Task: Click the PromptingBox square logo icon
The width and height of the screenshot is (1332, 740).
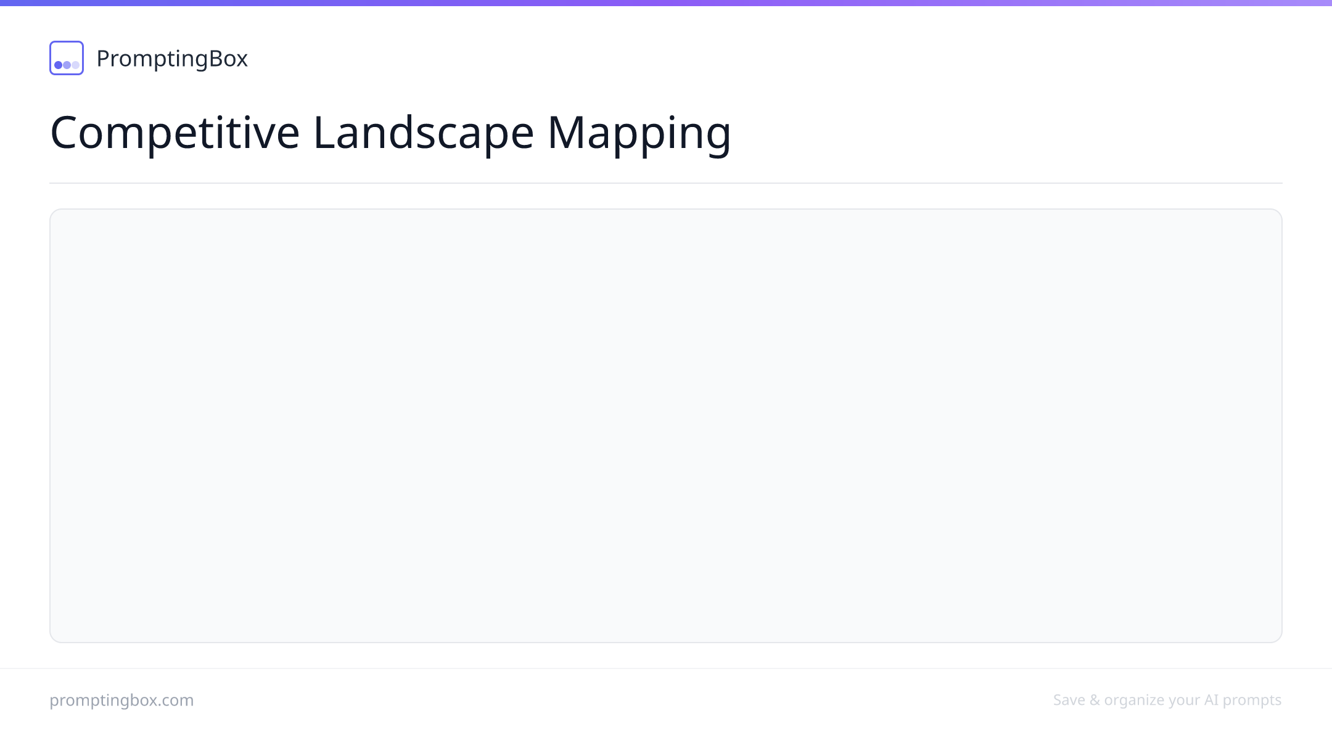Action: [x=67, y=58]
